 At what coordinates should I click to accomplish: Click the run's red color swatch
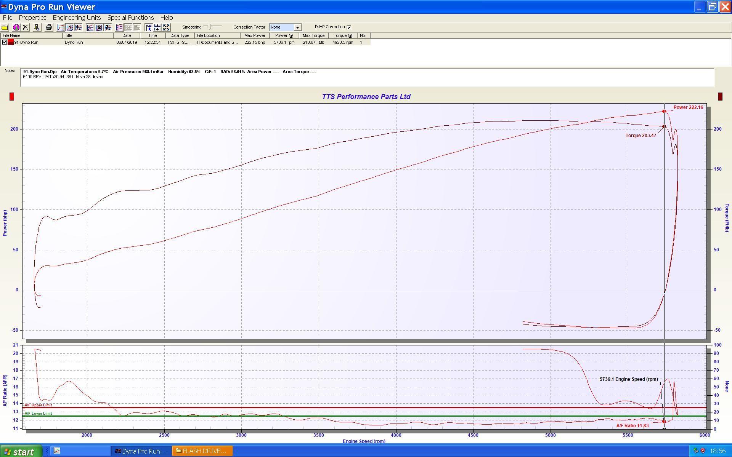pos(11,42)
